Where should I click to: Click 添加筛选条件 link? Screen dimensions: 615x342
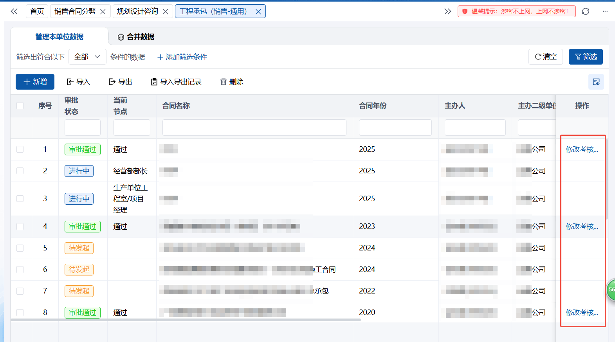pyautogui.click(x=182, y=57)
